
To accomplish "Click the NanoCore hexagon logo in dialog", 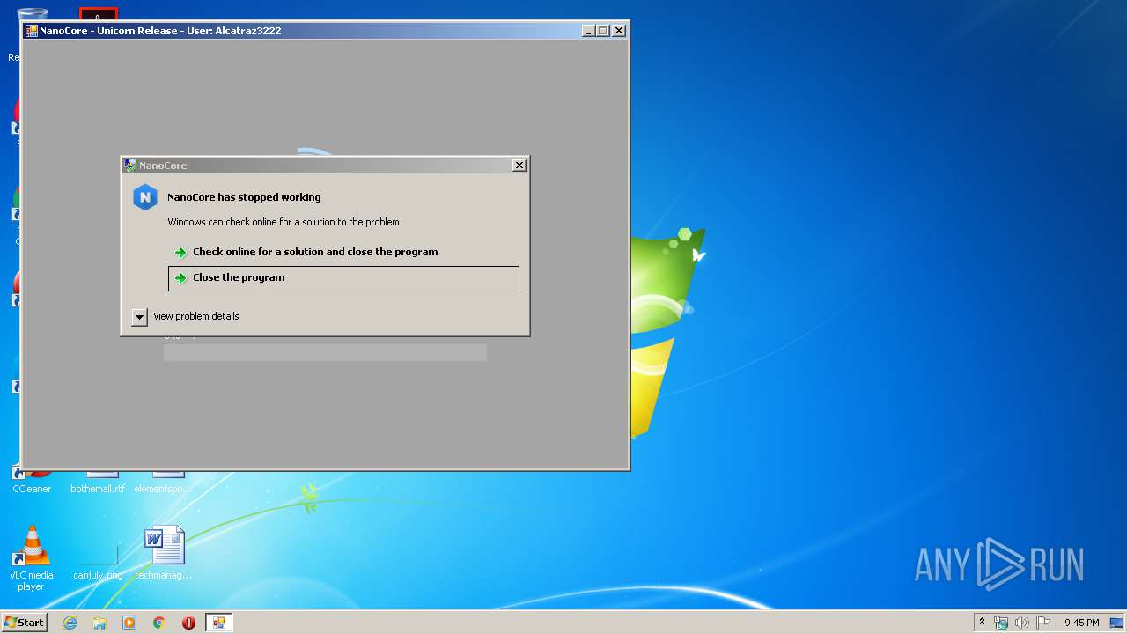I will 144,197.
